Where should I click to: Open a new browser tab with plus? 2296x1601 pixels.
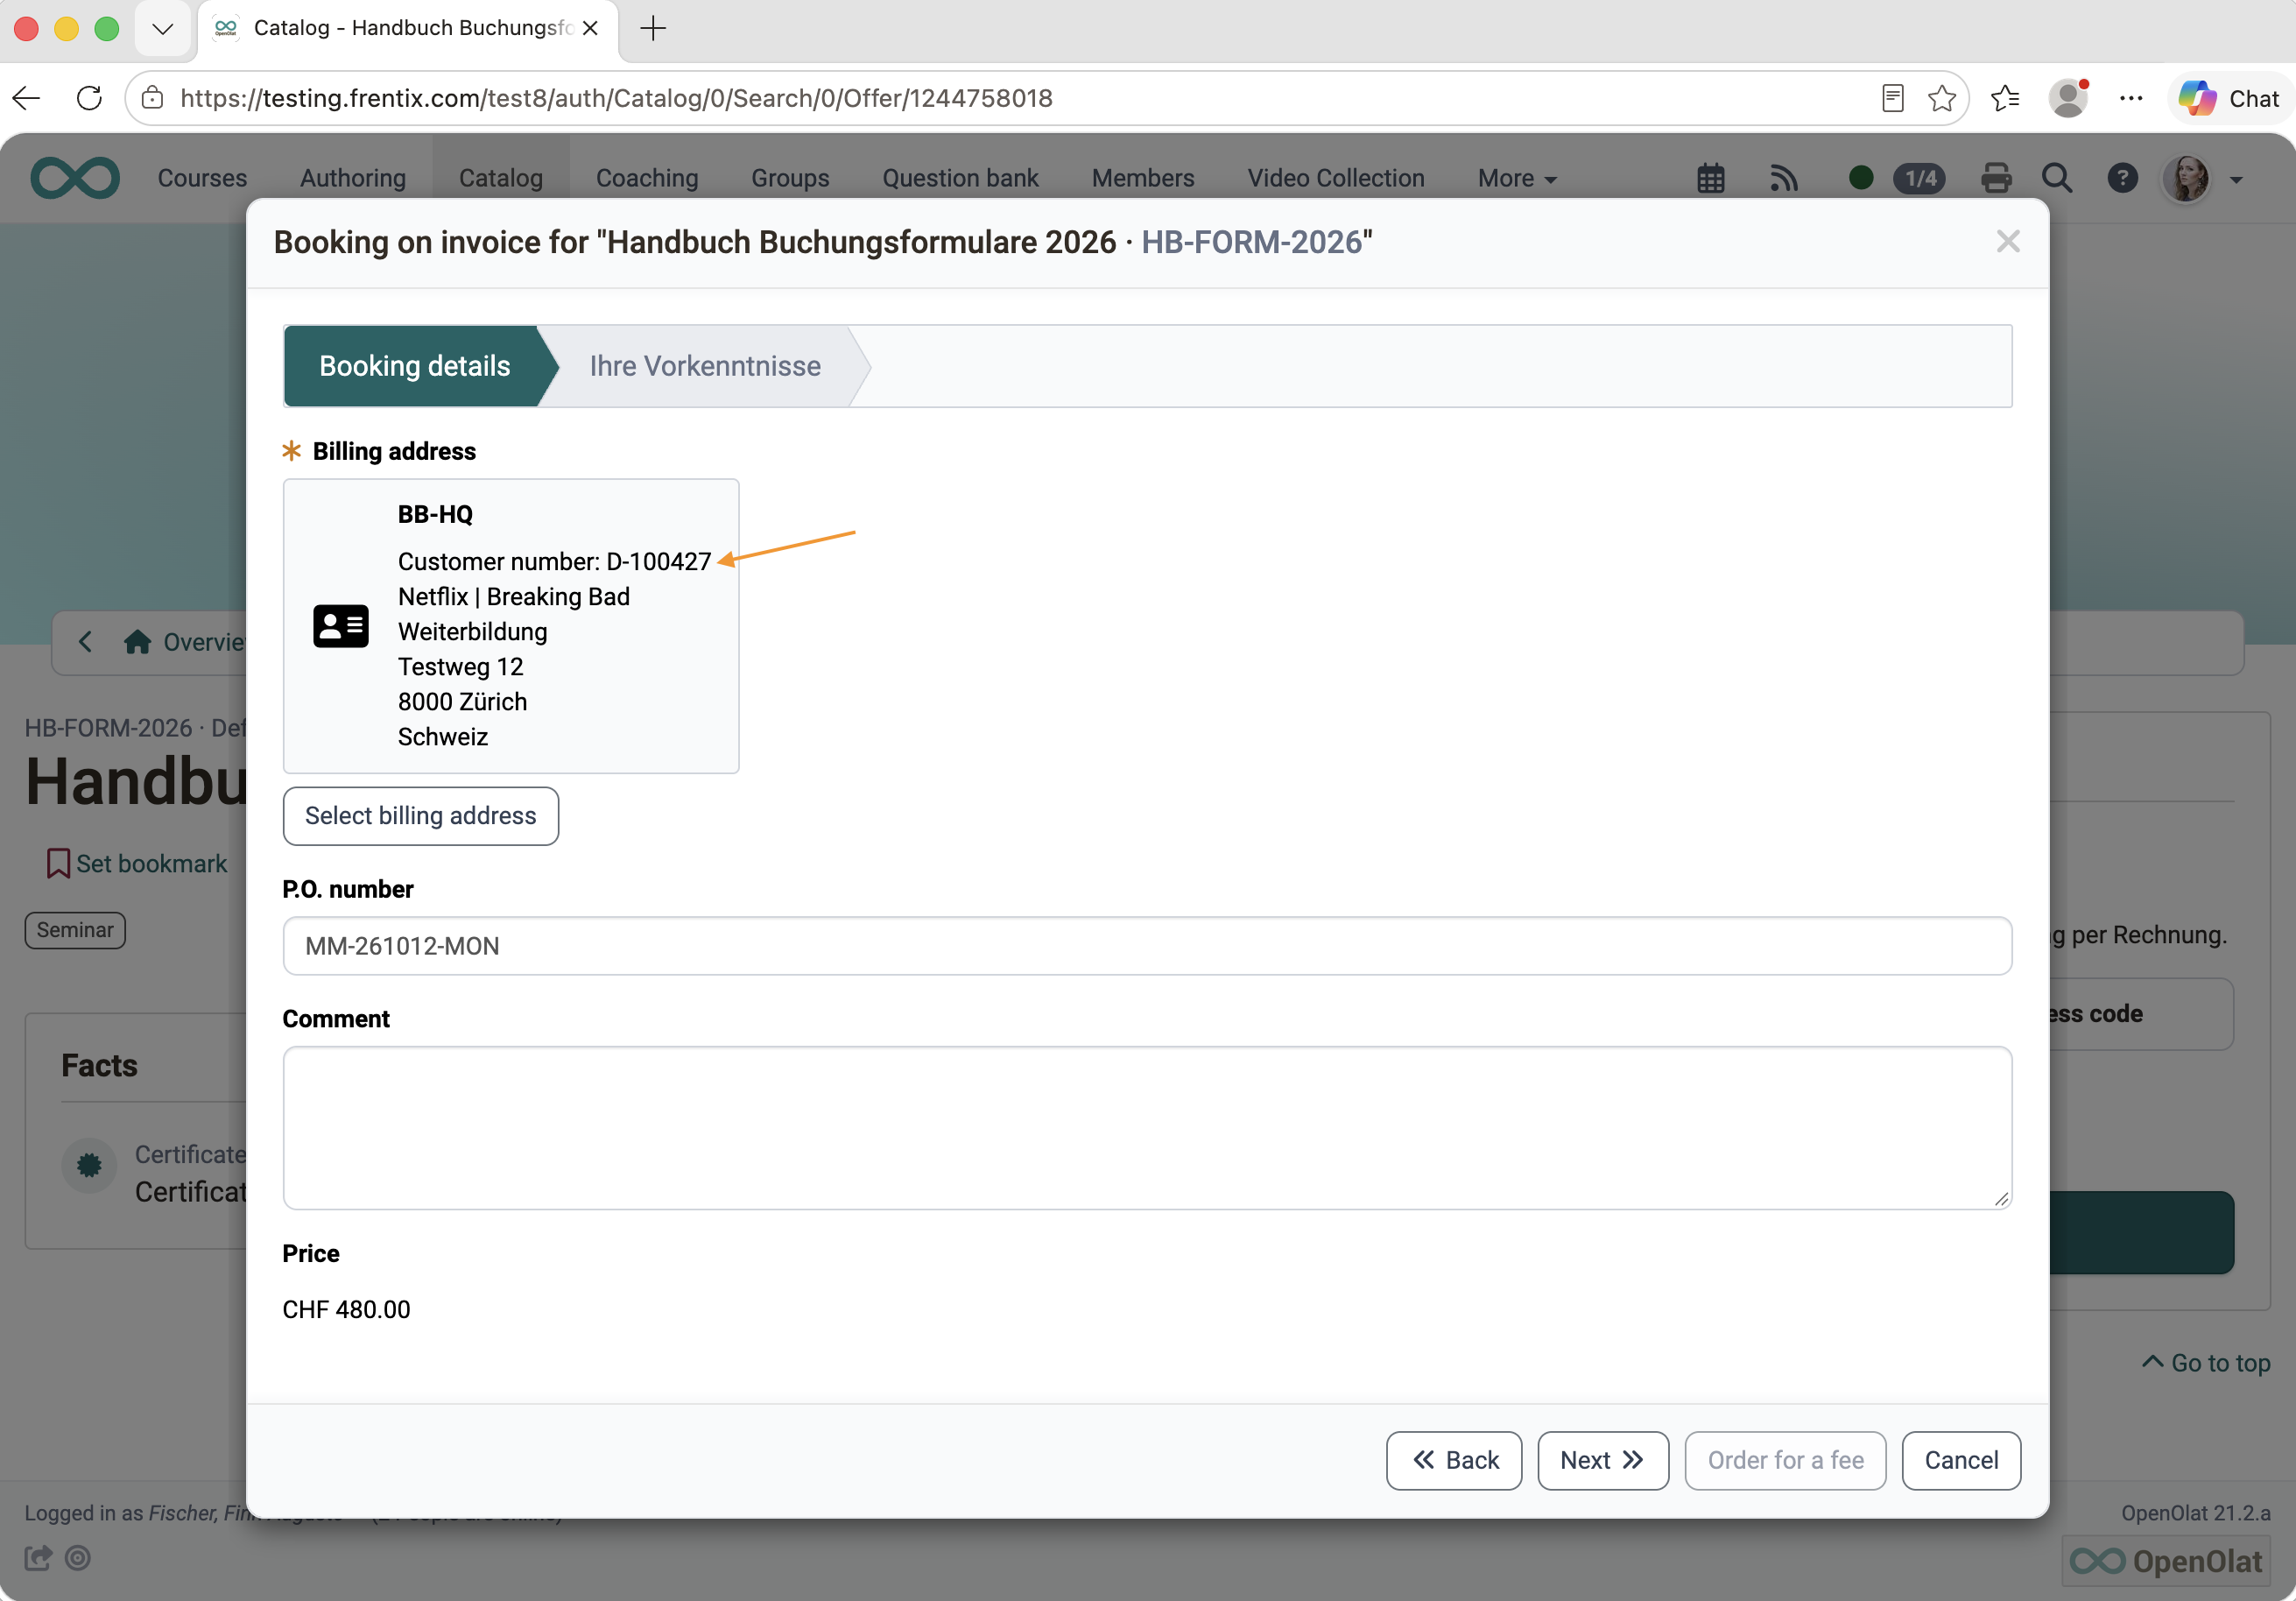point(653,28)
